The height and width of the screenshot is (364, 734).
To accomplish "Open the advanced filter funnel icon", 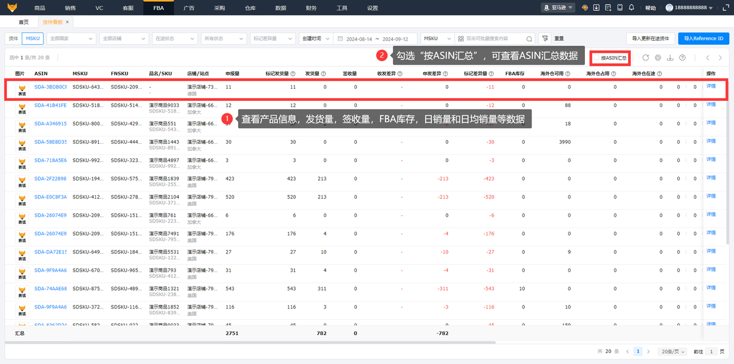I will point(545,38).
